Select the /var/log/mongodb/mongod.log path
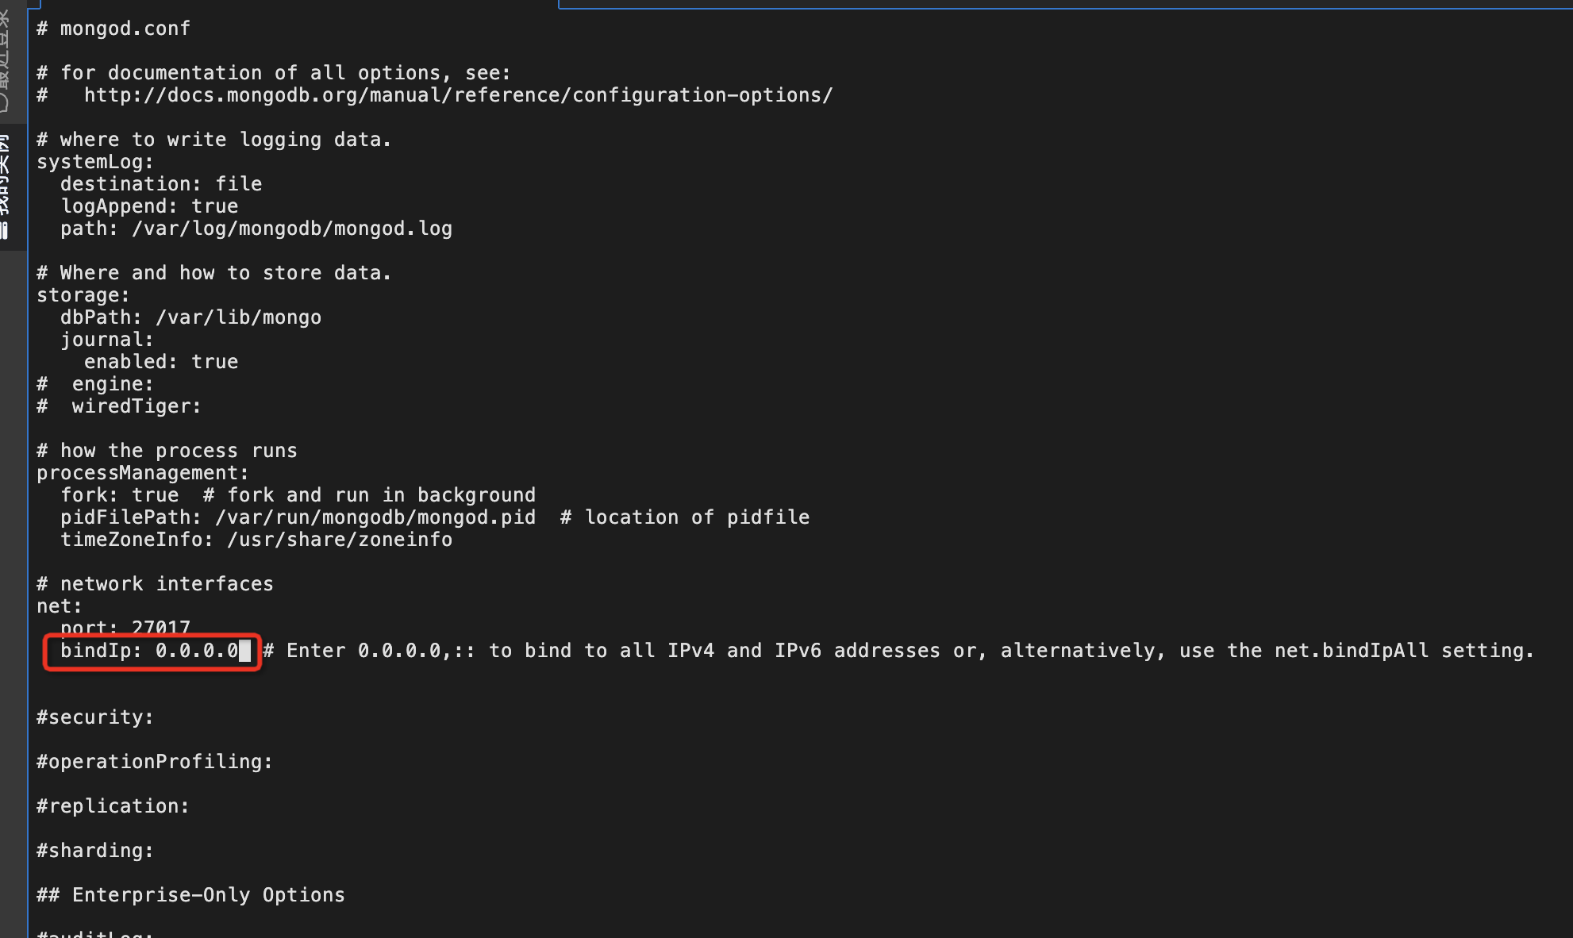 click(292, 229)
